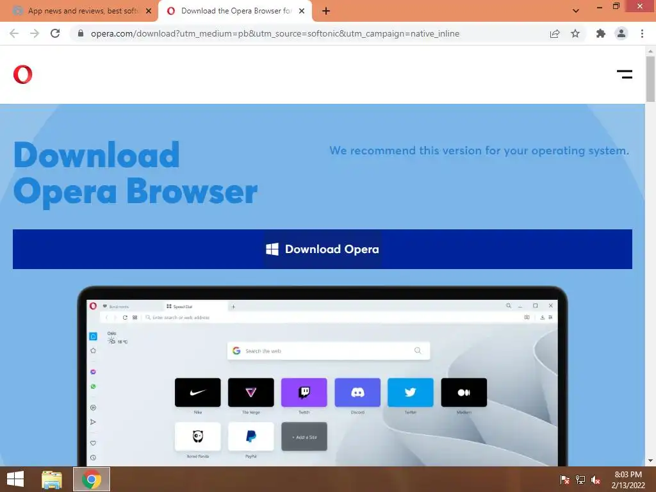Click the Search the web box in mockup

tap(329, 350)
